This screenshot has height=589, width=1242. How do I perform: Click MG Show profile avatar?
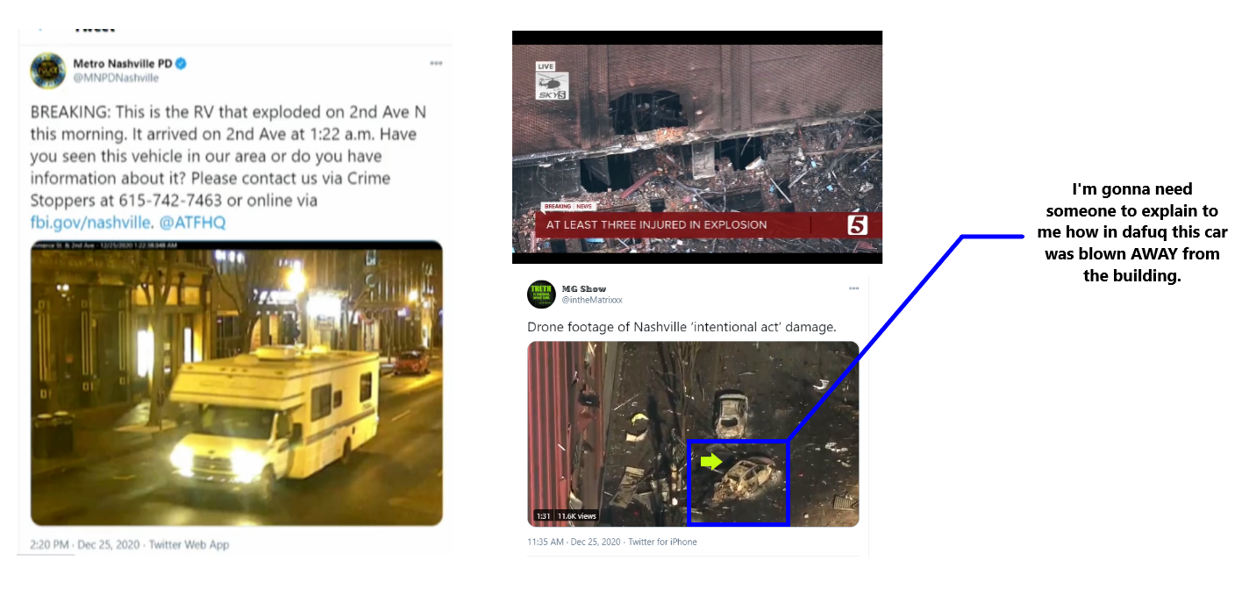click(x=541, y=294)
